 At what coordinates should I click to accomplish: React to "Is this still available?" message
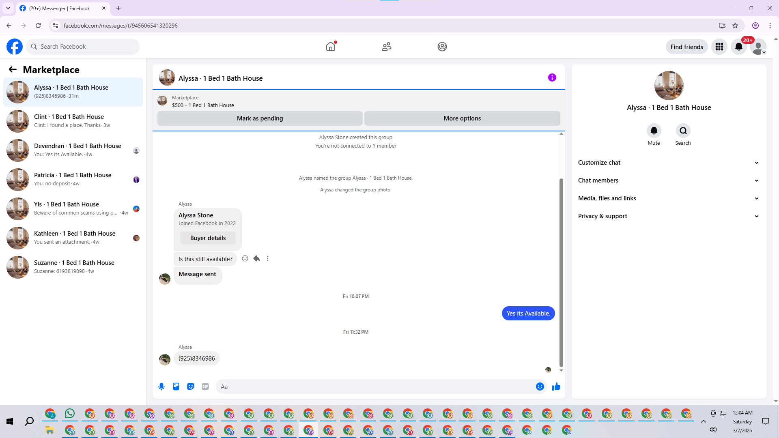point(245,258)
